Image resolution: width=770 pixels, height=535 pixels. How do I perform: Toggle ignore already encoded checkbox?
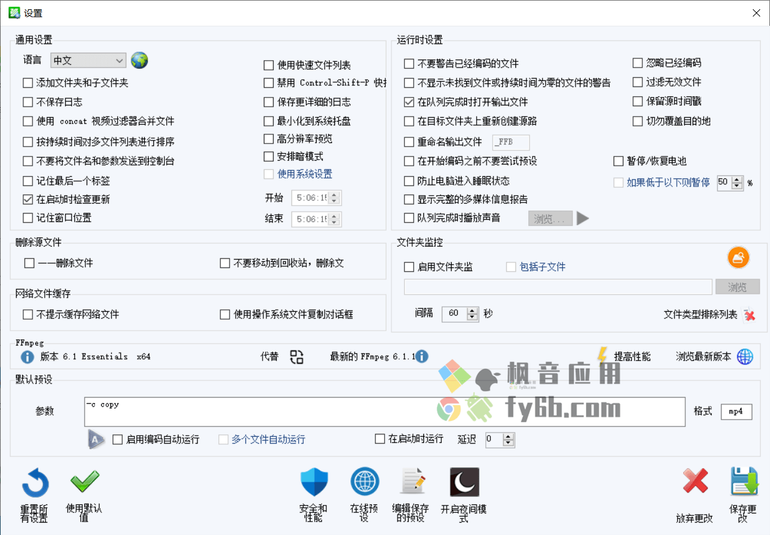[x=637, y=63]
